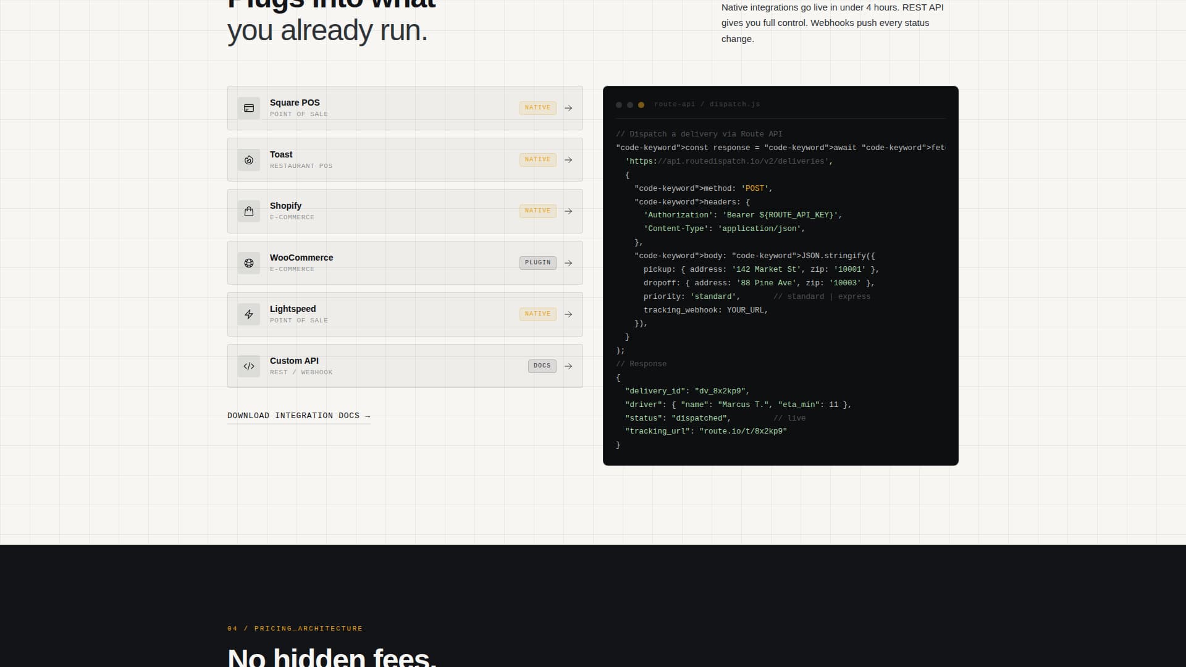Open Shopify integration via its arrow
Viewport: 1186px width, 667px height.
click(568, 211)
